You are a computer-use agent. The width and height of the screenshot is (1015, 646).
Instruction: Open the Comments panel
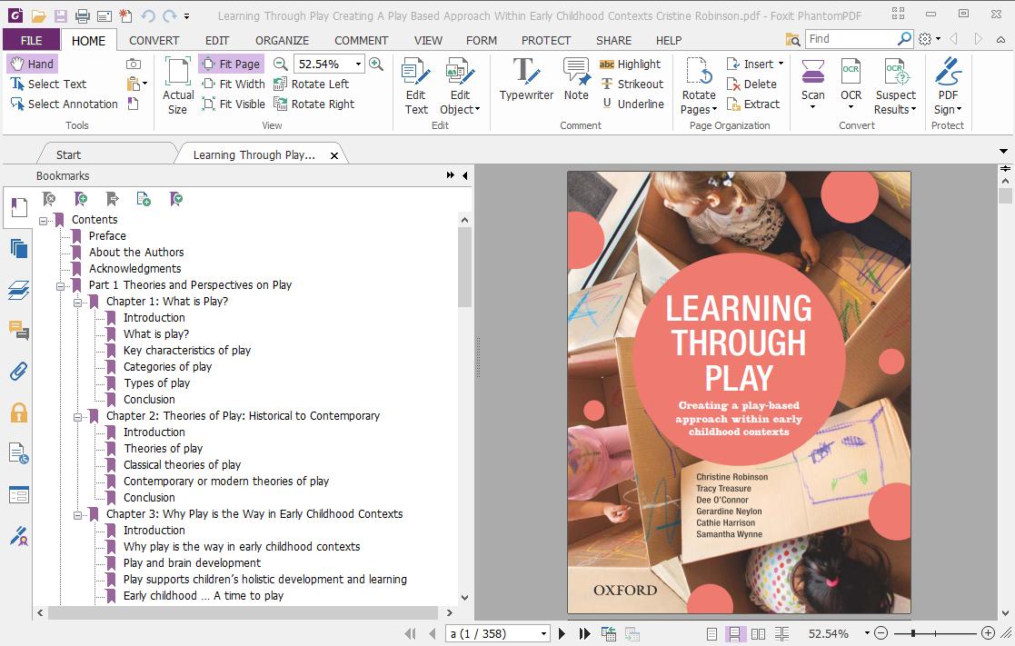point(19,331)
